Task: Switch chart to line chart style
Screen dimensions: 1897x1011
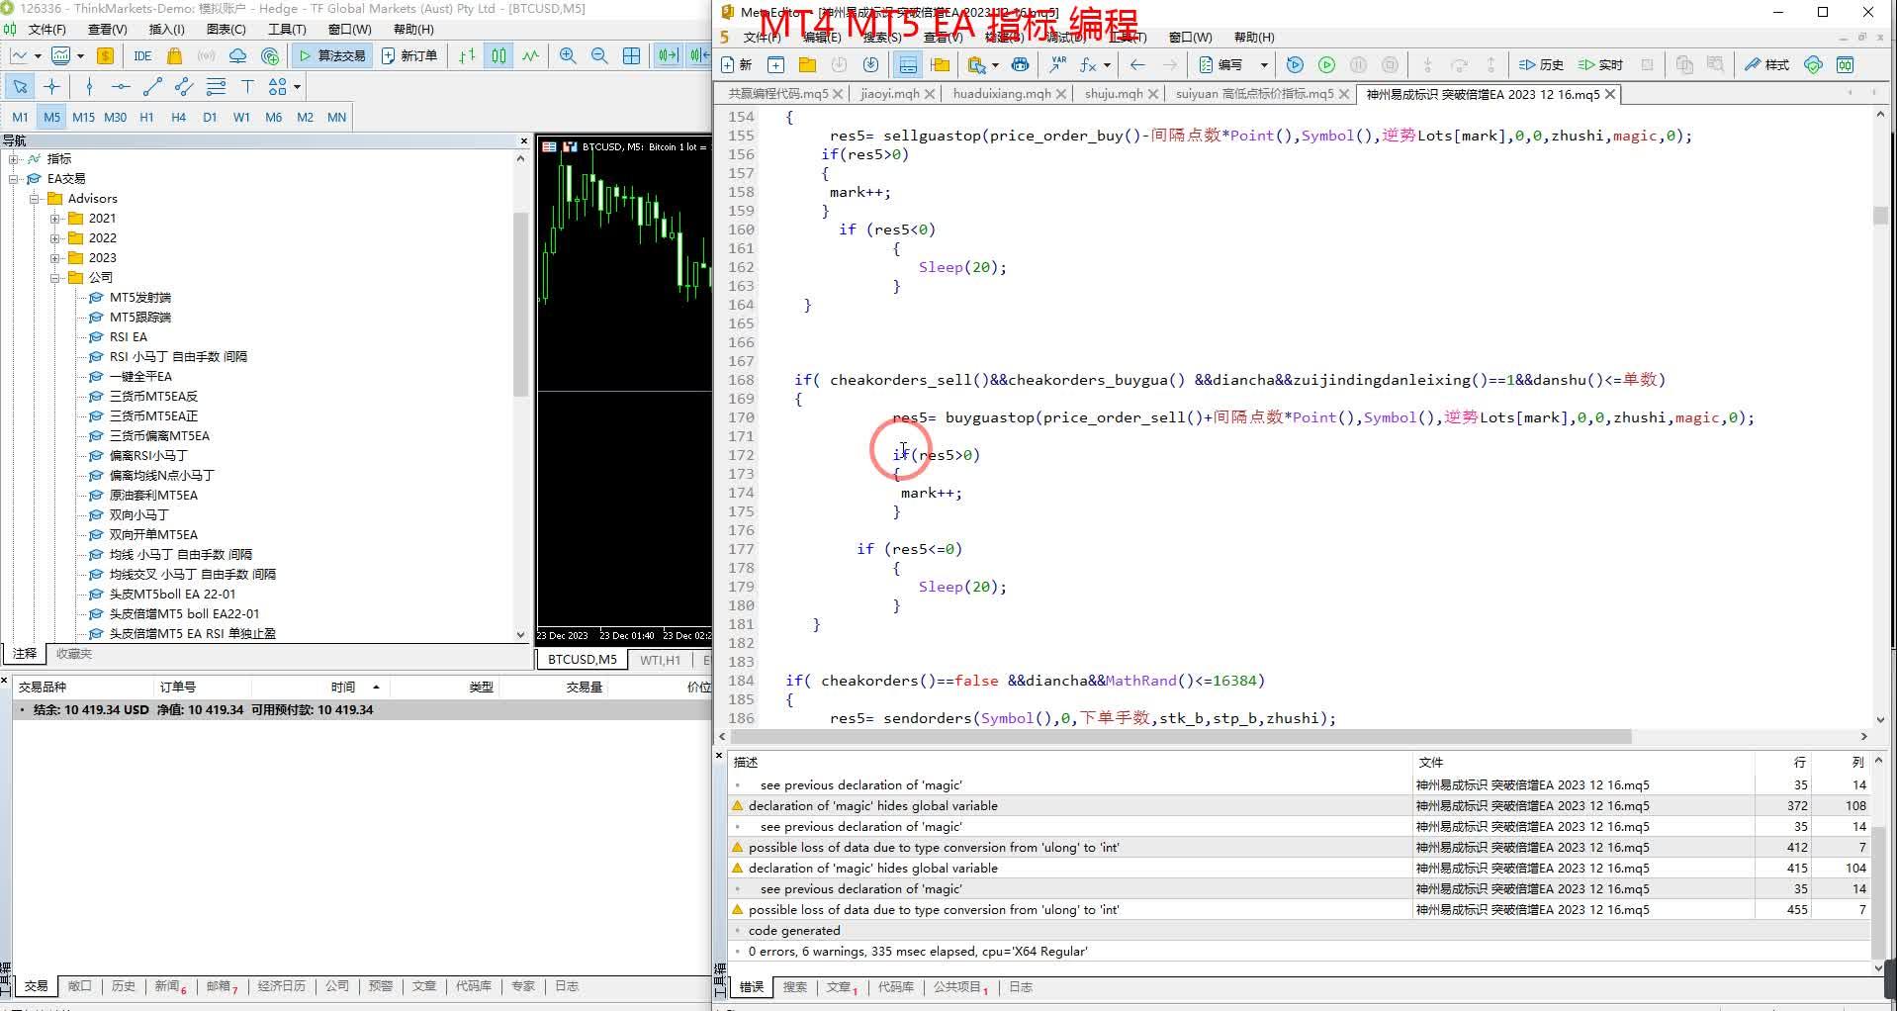Action: [531, 55]
